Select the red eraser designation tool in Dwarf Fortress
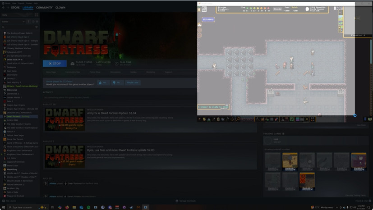This screenshot has height=210, width=373. 276,119
